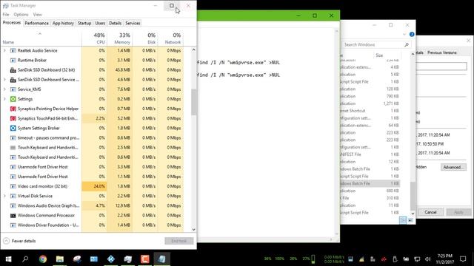
Task: Sort processes by Memory column header
Action: (x=119, y=38)
